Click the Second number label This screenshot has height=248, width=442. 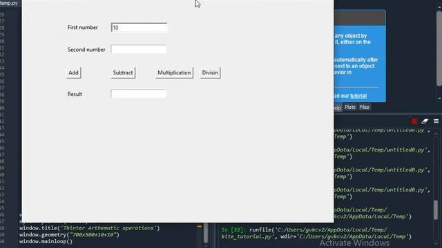tap(86, 50)
